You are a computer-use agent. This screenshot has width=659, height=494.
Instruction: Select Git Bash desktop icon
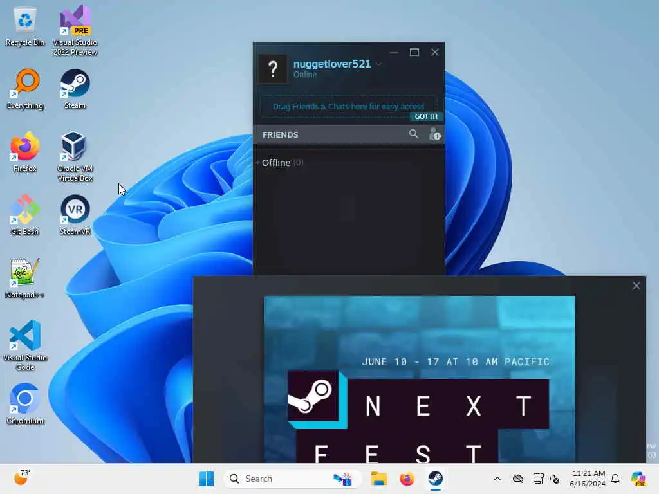click(25, 215)
